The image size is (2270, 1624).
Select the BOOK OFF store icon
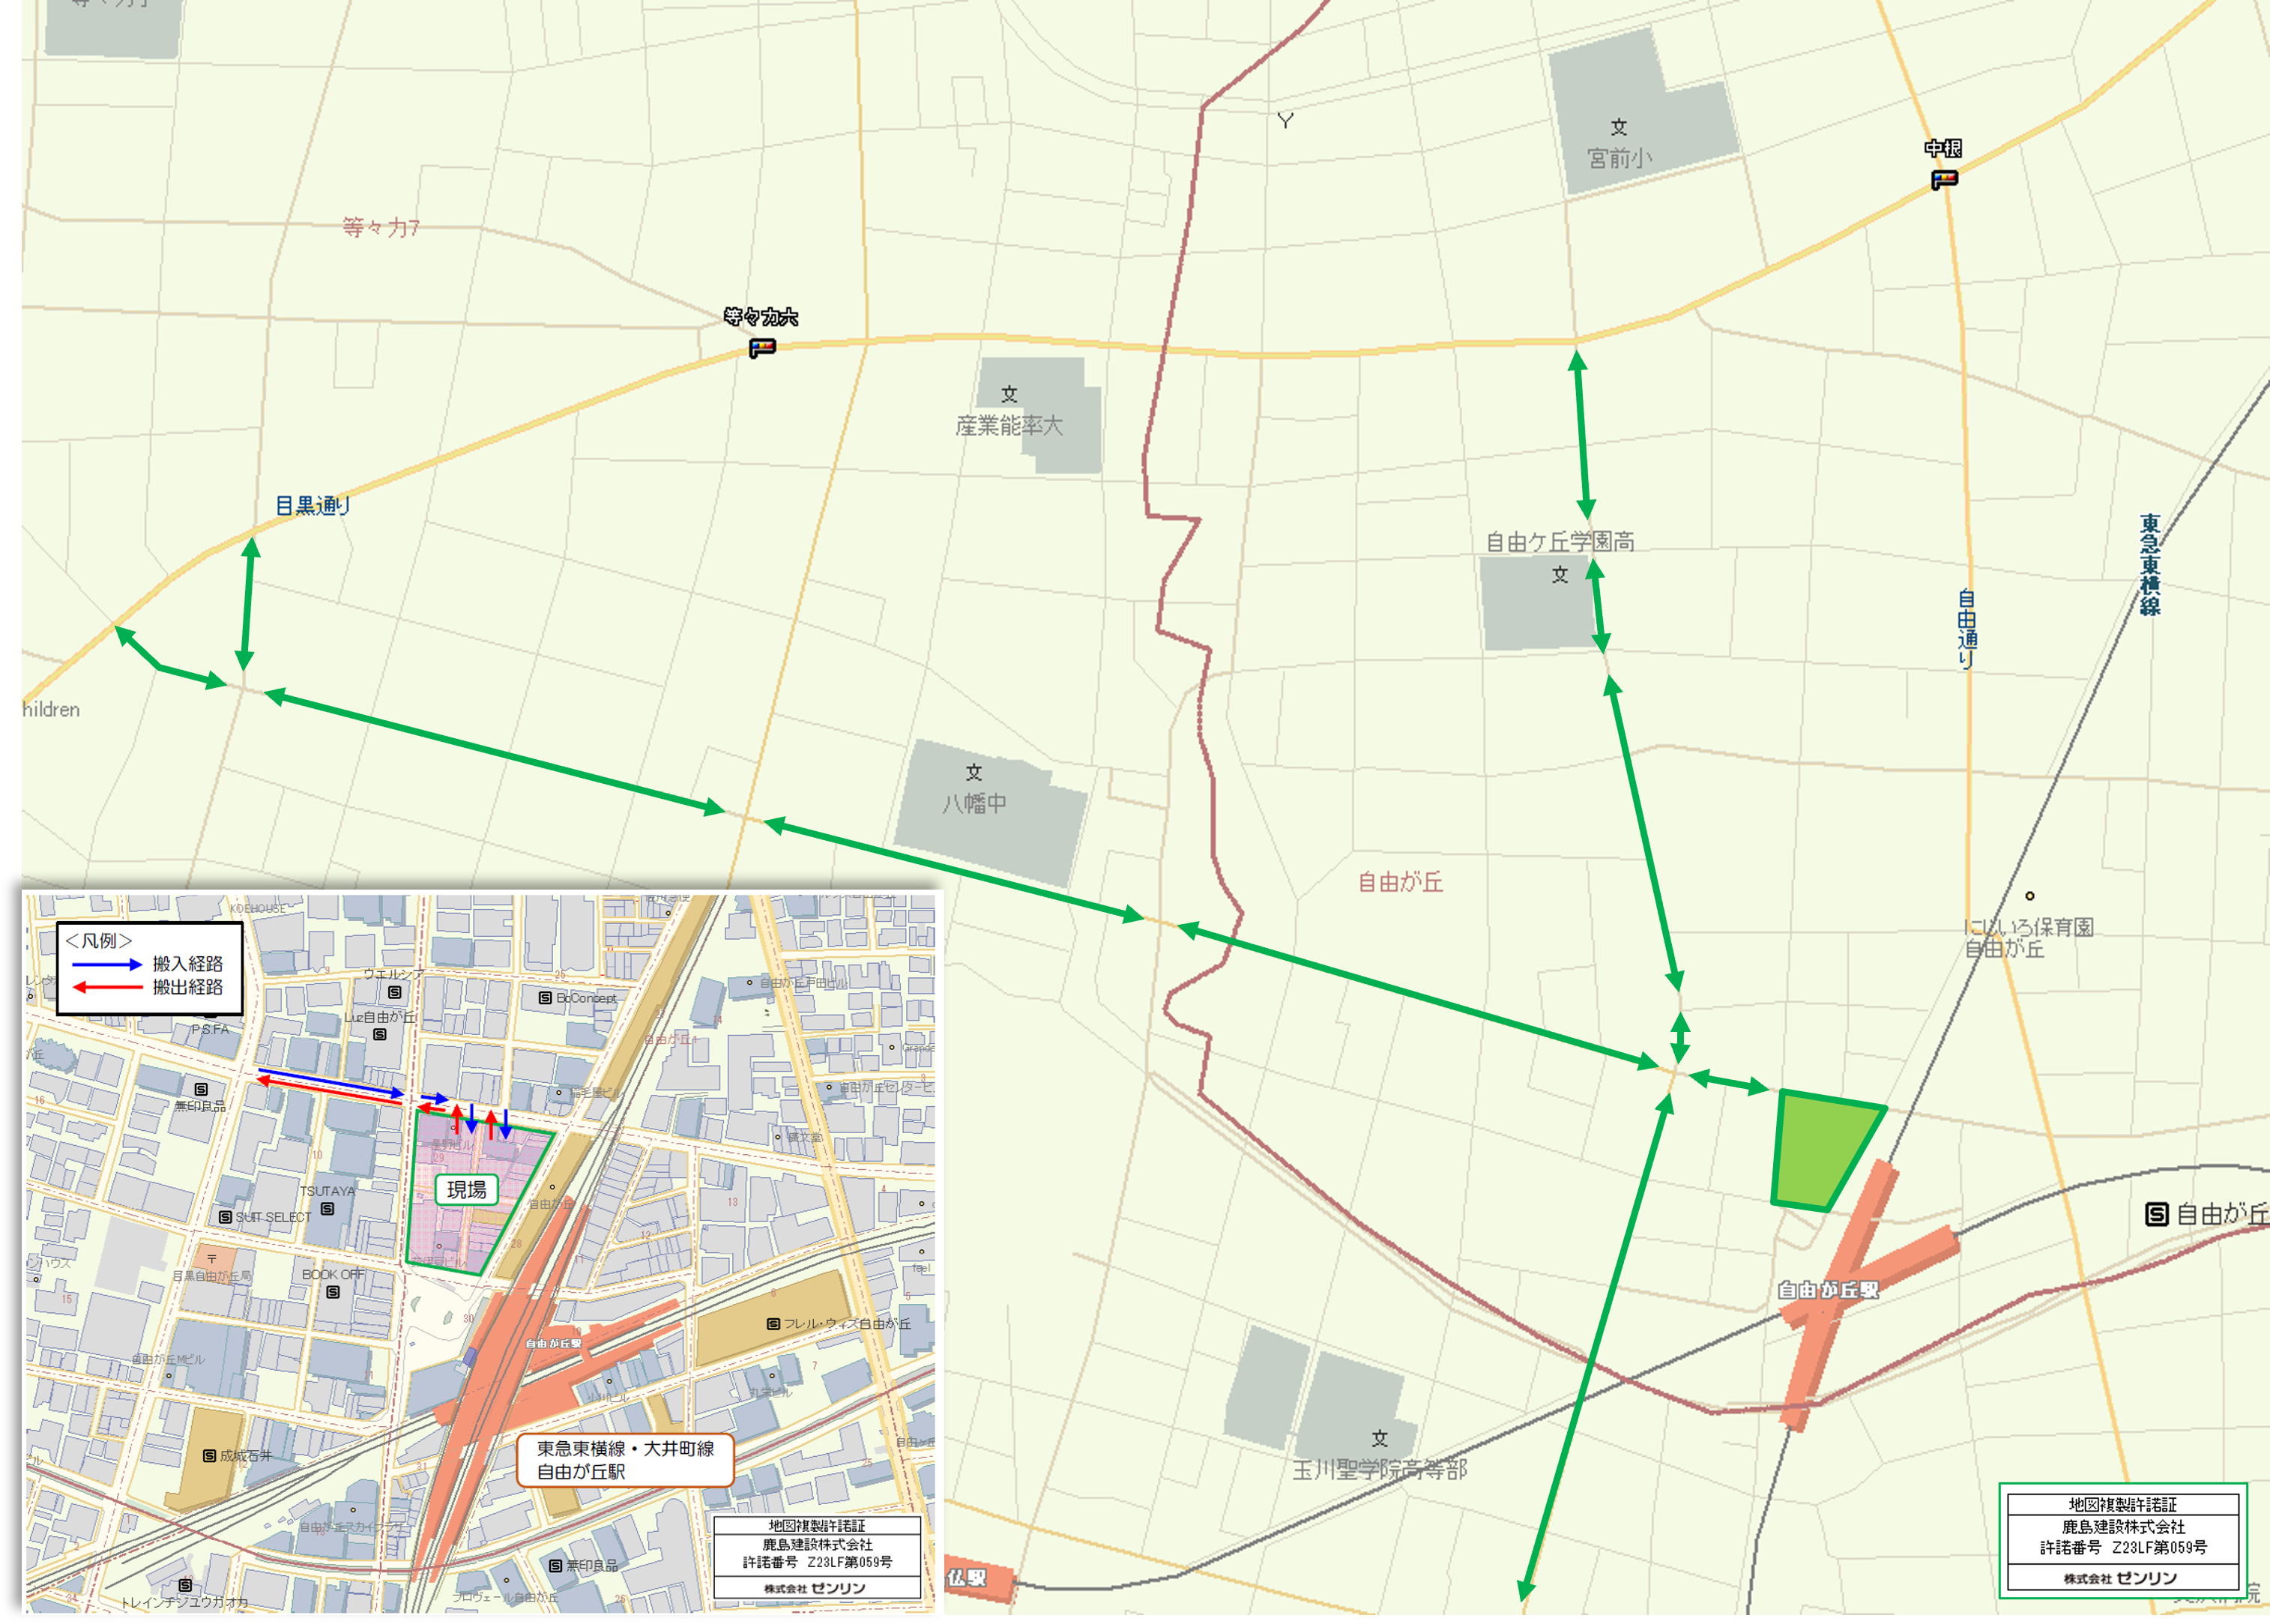pyautogui.click(x=333, y=1292)
